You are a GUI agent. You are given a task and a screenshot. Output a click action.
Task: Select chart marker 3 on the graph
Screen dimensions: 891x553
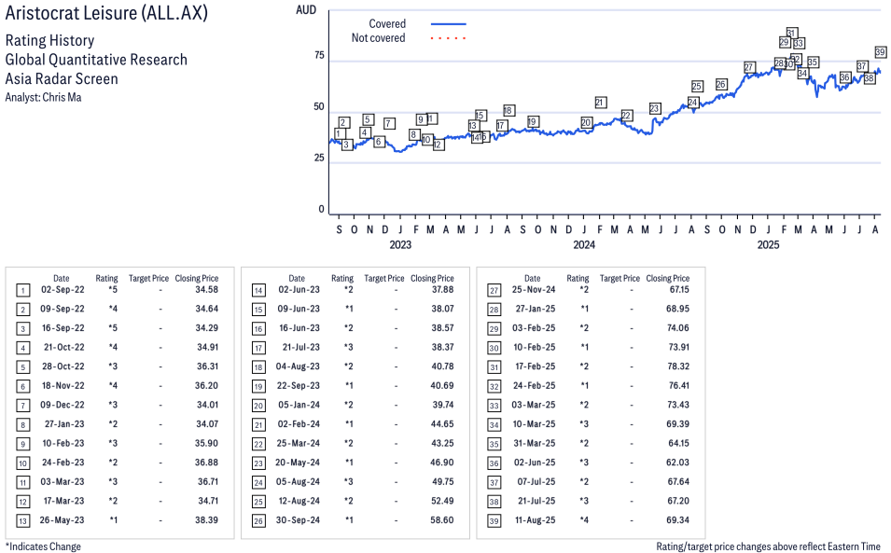point(347,145)
